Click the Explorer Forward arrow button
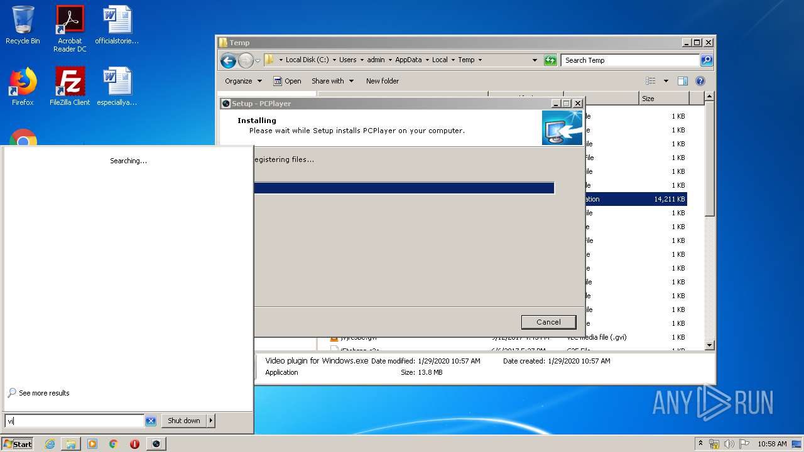Screen dimensions: 804x452 246,60
